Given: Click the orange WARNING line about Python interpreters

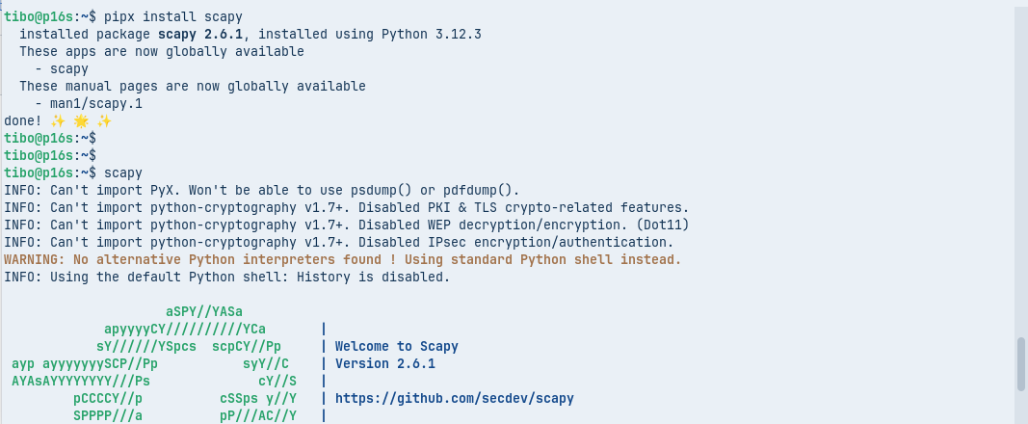Looking at the screenshot, I should point(342,259).
